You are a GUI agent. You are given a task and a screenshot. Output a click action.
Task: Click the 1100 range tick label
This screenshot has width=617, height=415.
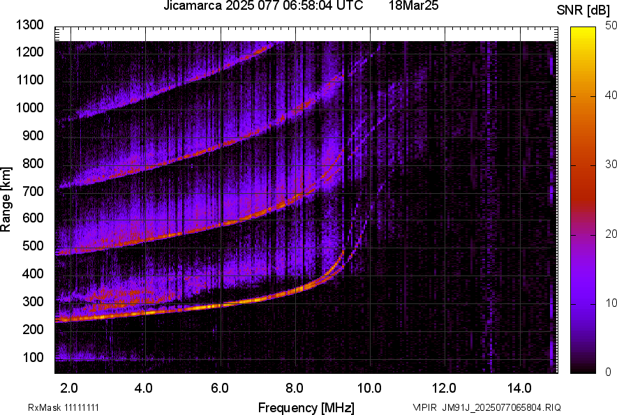[30, 80]
